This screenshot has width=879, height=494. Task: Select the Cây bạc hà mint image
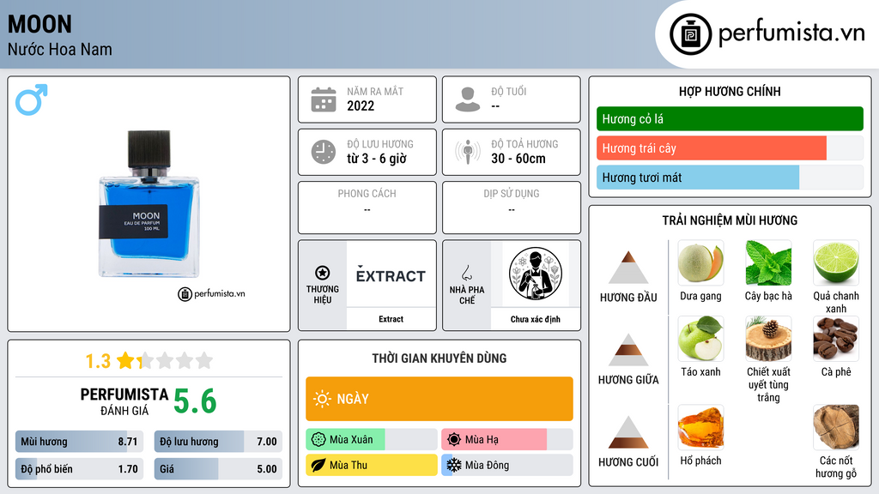coord(768,262)
